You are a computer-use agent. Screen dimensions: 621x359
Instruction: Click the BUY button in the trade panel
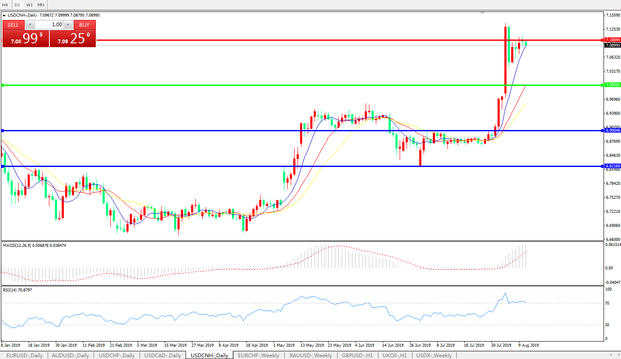(x=84, y=25)
